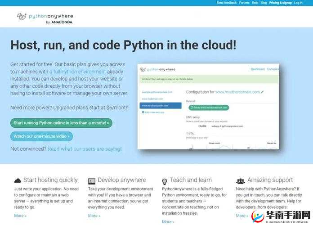
Task: Click the Log in link
Action: pyautogui.click(x=298, y=3)
